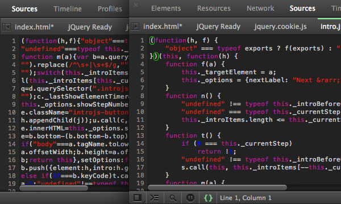Open the Profiles tab in the left window

tap(110, 9)
